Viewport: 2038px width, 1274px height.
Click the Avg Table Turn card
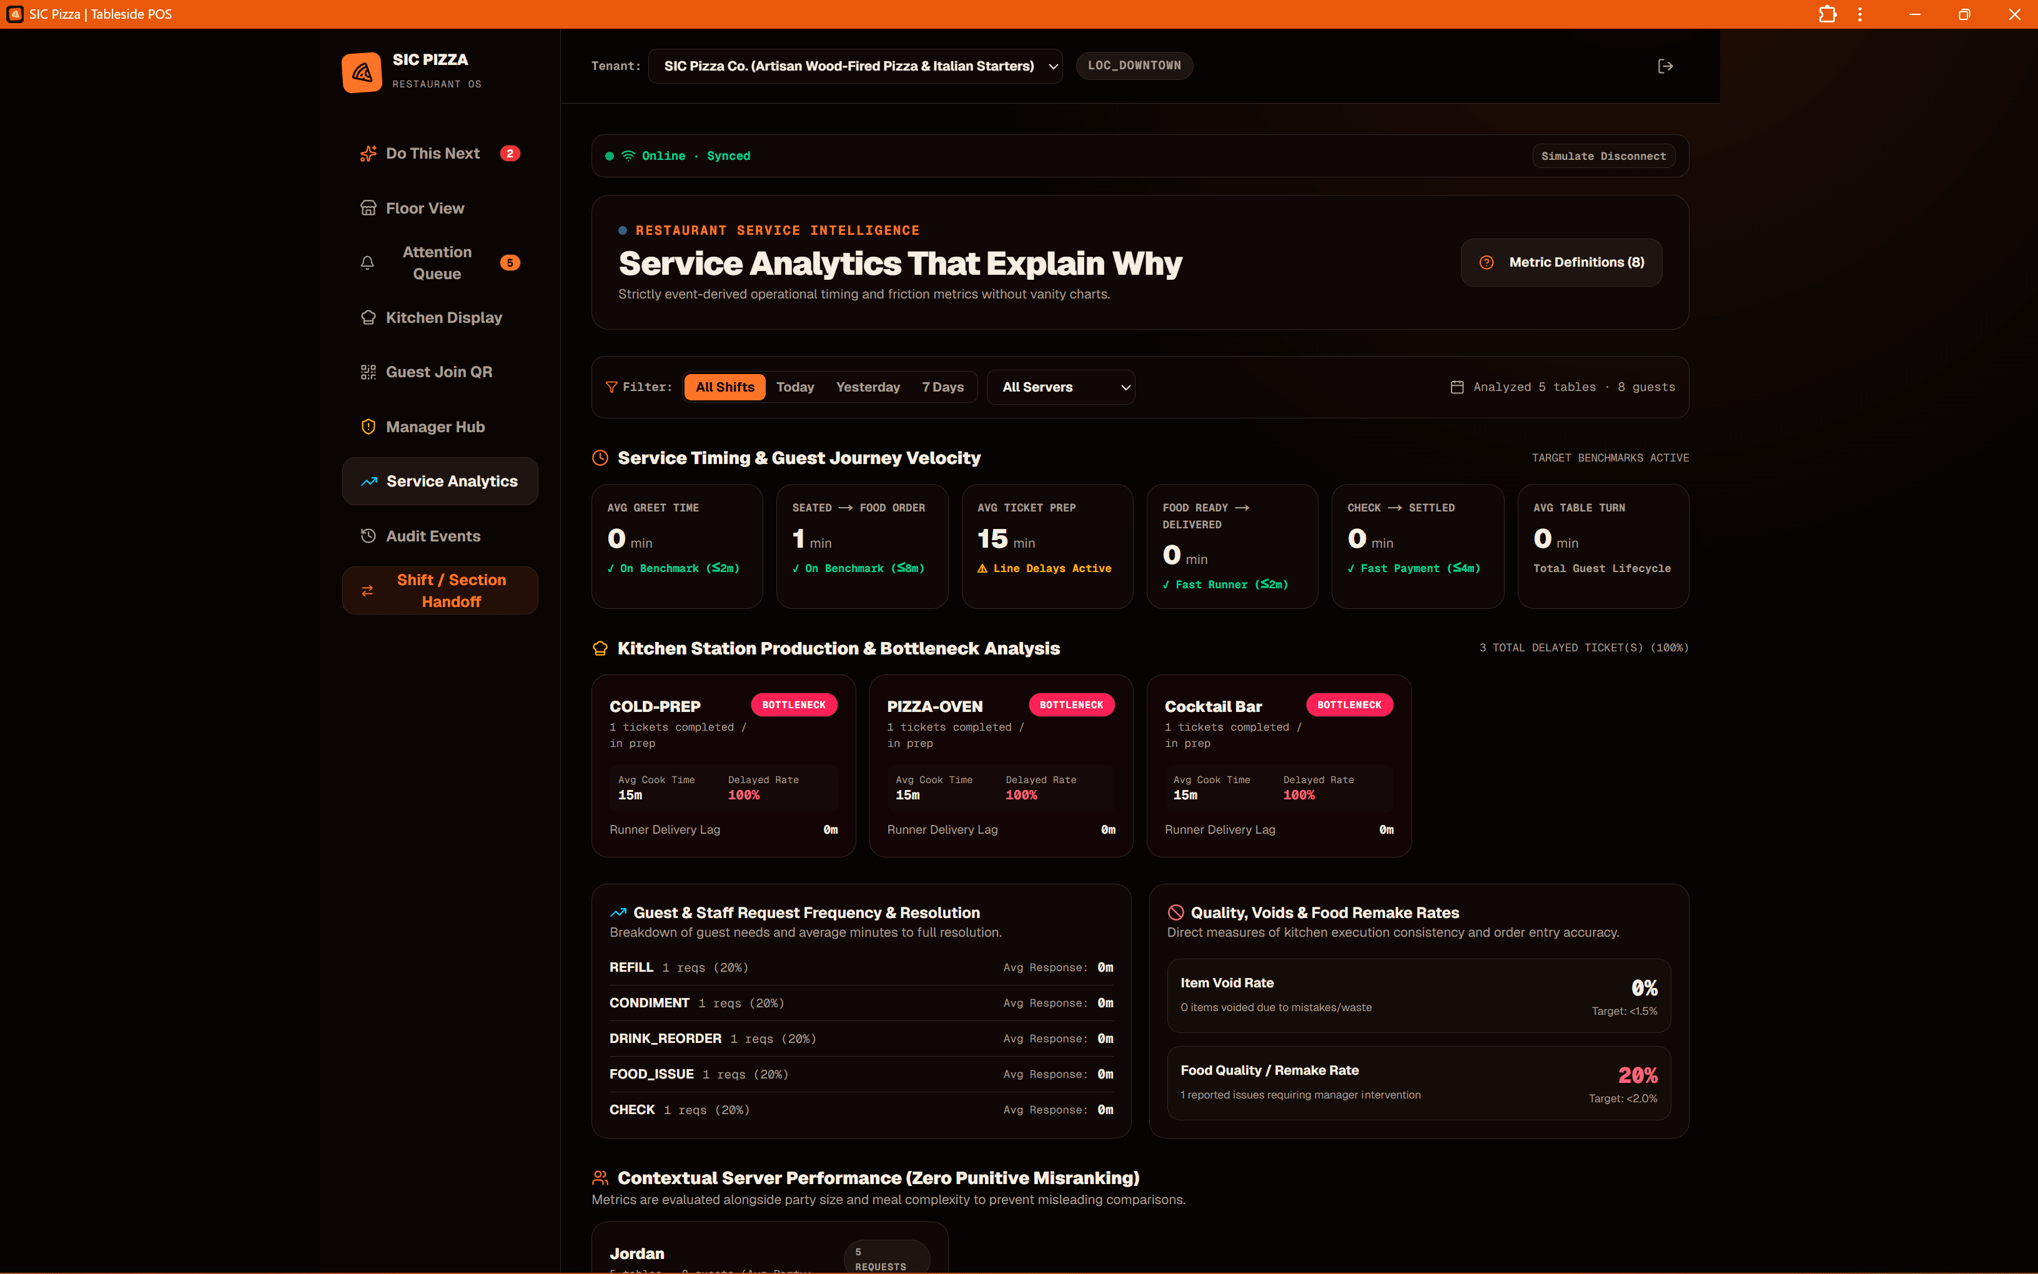tap(1603, 545)
